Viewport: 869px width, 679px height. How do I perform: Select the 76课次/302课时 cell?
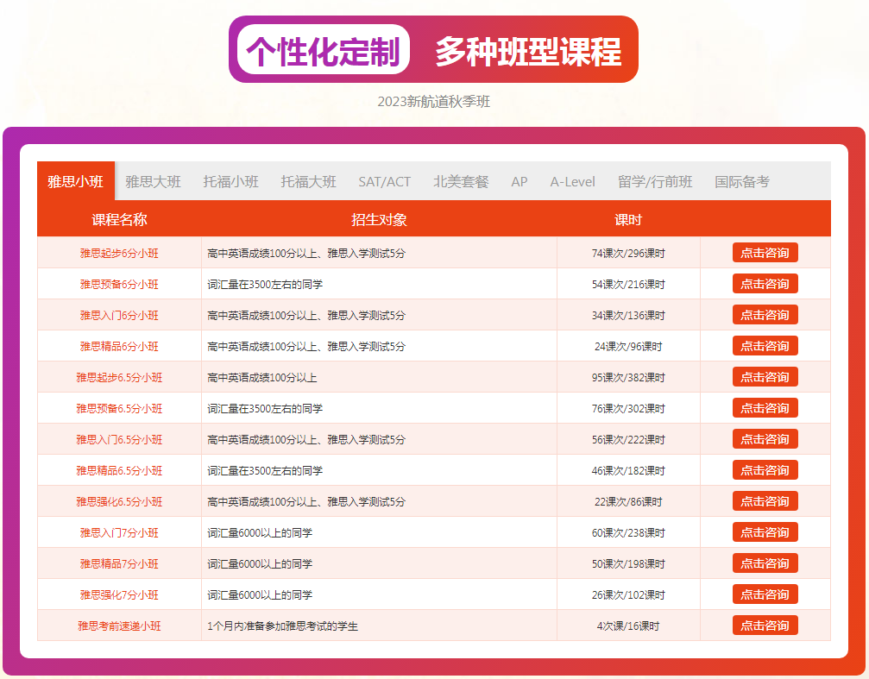628,408
